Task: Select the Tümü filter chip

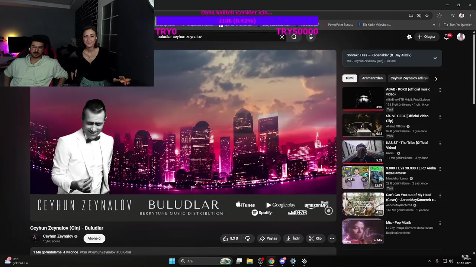Action: [x=350, y=78]
